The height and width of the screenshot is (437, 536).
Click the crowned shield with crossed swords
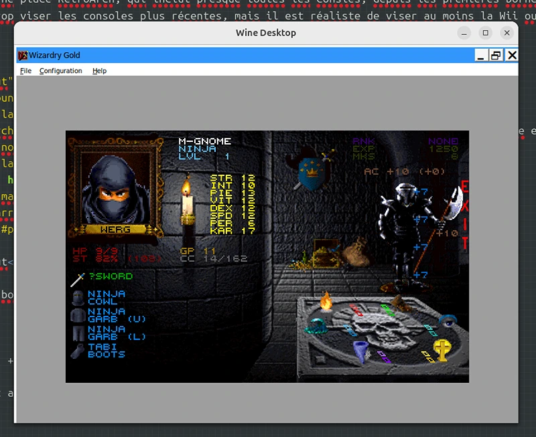[312, 173]
